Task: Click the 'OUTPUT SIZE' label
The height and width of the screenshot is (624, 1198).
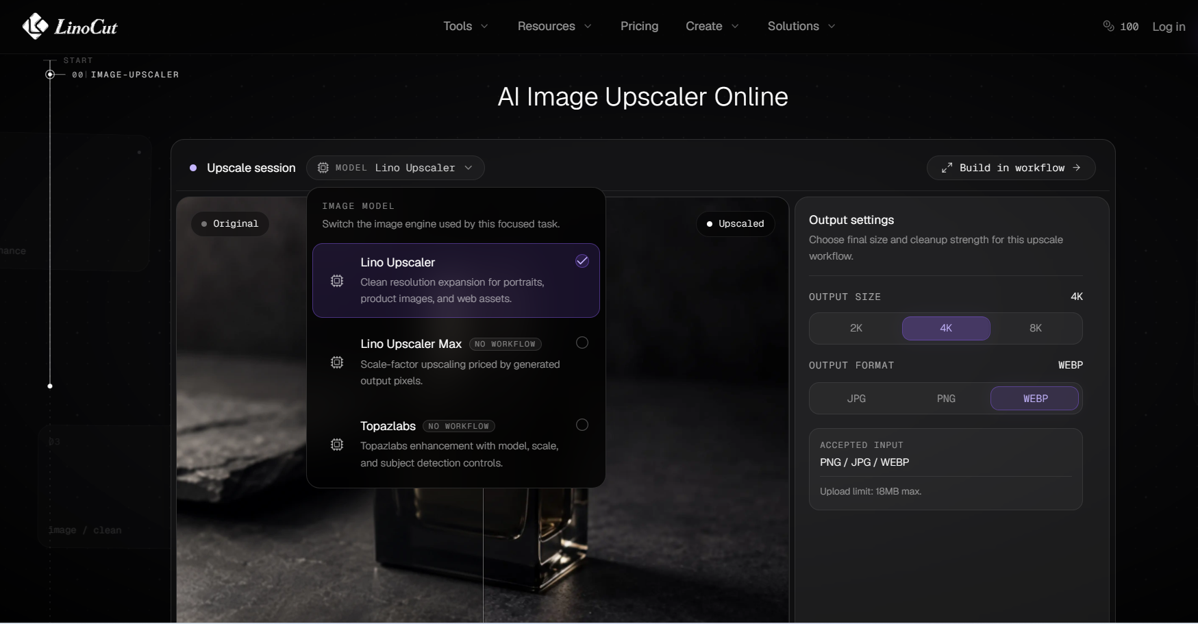Action: (845, 297)
